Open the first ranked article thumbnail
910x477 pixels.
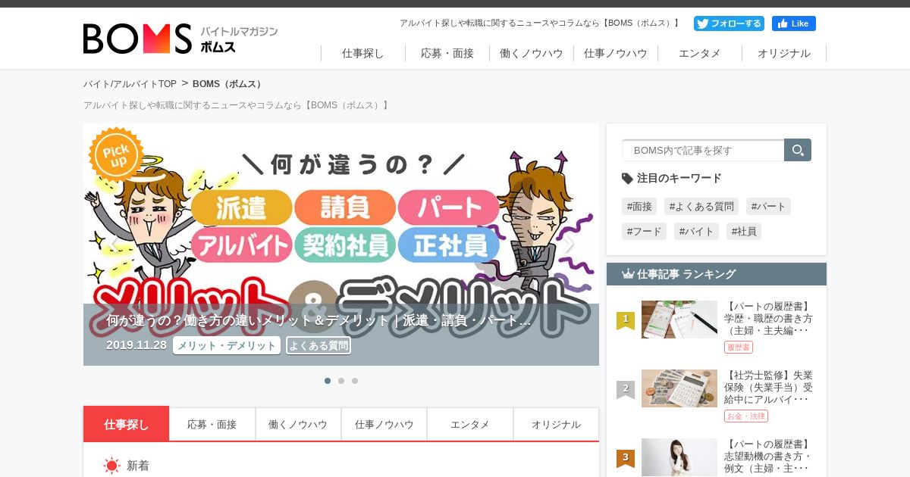point(679,320)
